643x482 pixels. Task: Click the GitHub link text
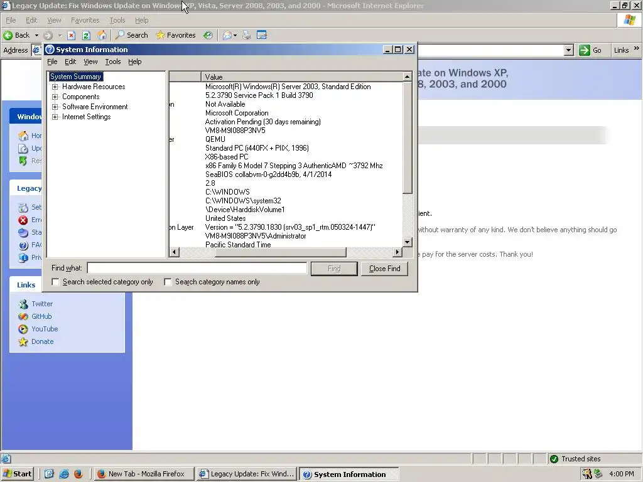41,316
